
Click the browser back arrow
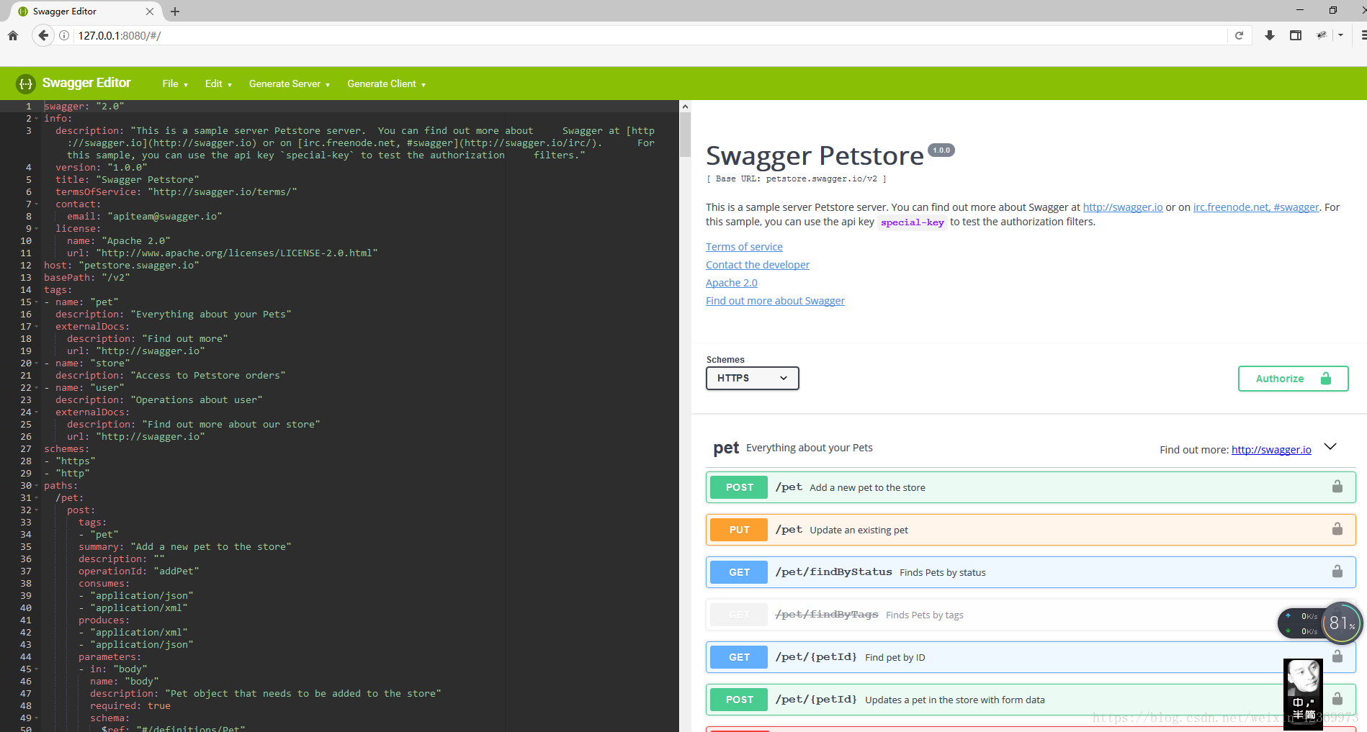tap(43, 35)
